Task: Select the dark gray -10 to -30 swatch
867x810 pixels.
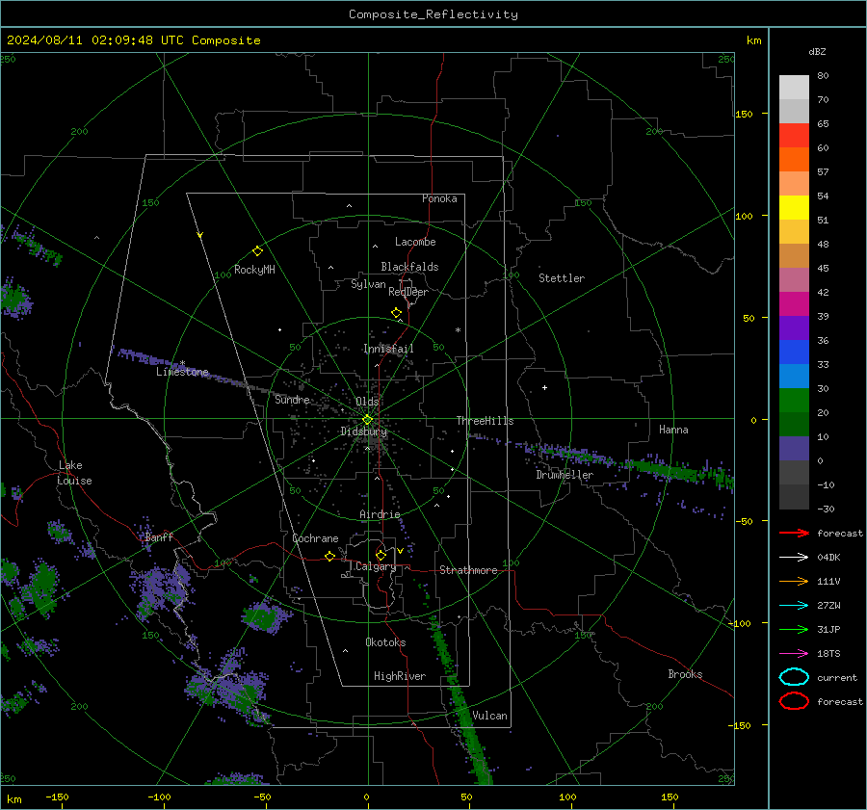Action: click(794, 497)
